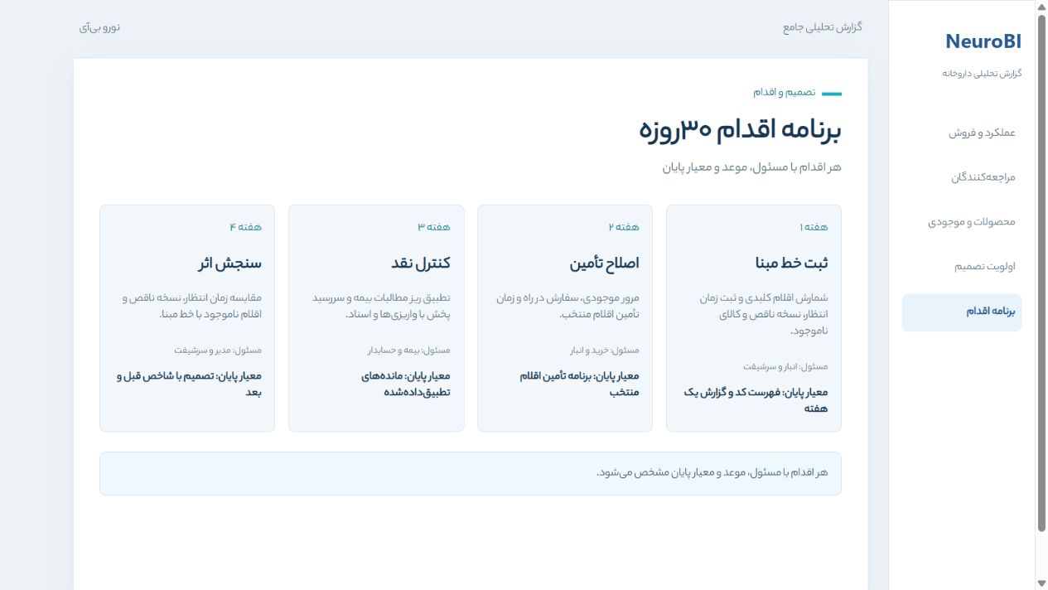Screen dimensions: 1048x590
Task: Click the NeuroBI logo in the sidebar
Action: pyautogui.click(x=983, y=41)
